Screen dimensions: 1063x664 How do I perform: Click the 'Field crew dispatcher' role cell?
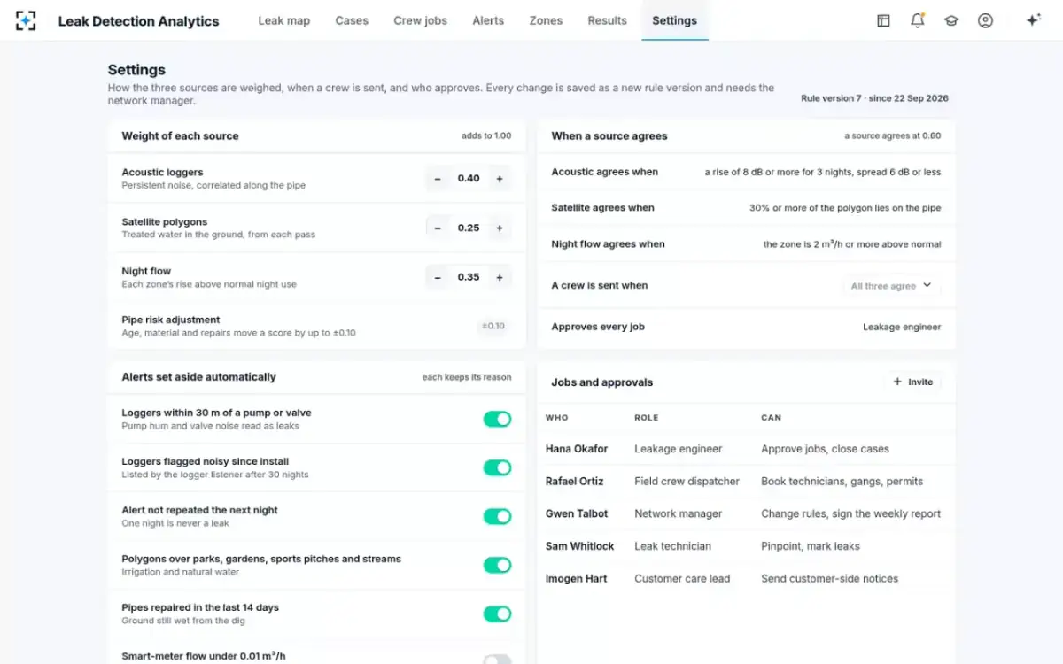coord(687,482)
